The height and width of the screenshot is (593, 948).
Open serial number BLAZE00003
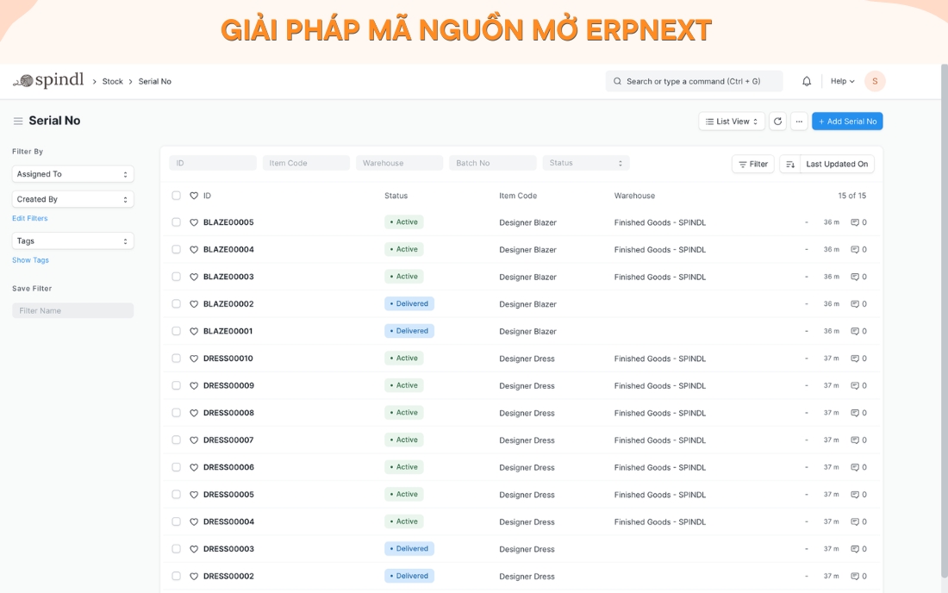(228, 277)
